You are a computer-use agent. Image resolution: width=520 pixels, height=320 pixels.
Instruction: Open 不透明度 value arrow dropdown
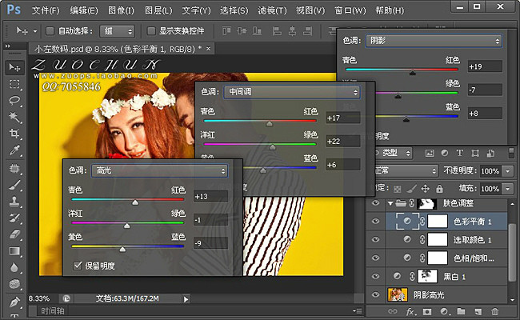pyautogui.click(x=508, y=171)
